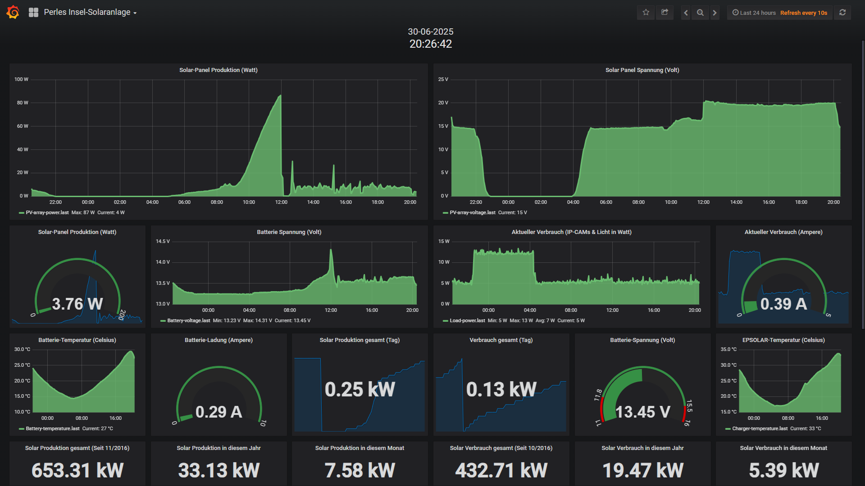
Task: Toggle PV-array-voltage.last legend series
Action: (472, 212)
